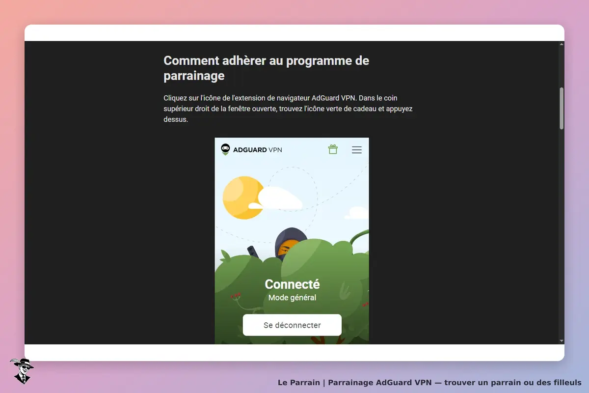
Task: Click the AdGuard VPN logo
Action: (251, 149)
